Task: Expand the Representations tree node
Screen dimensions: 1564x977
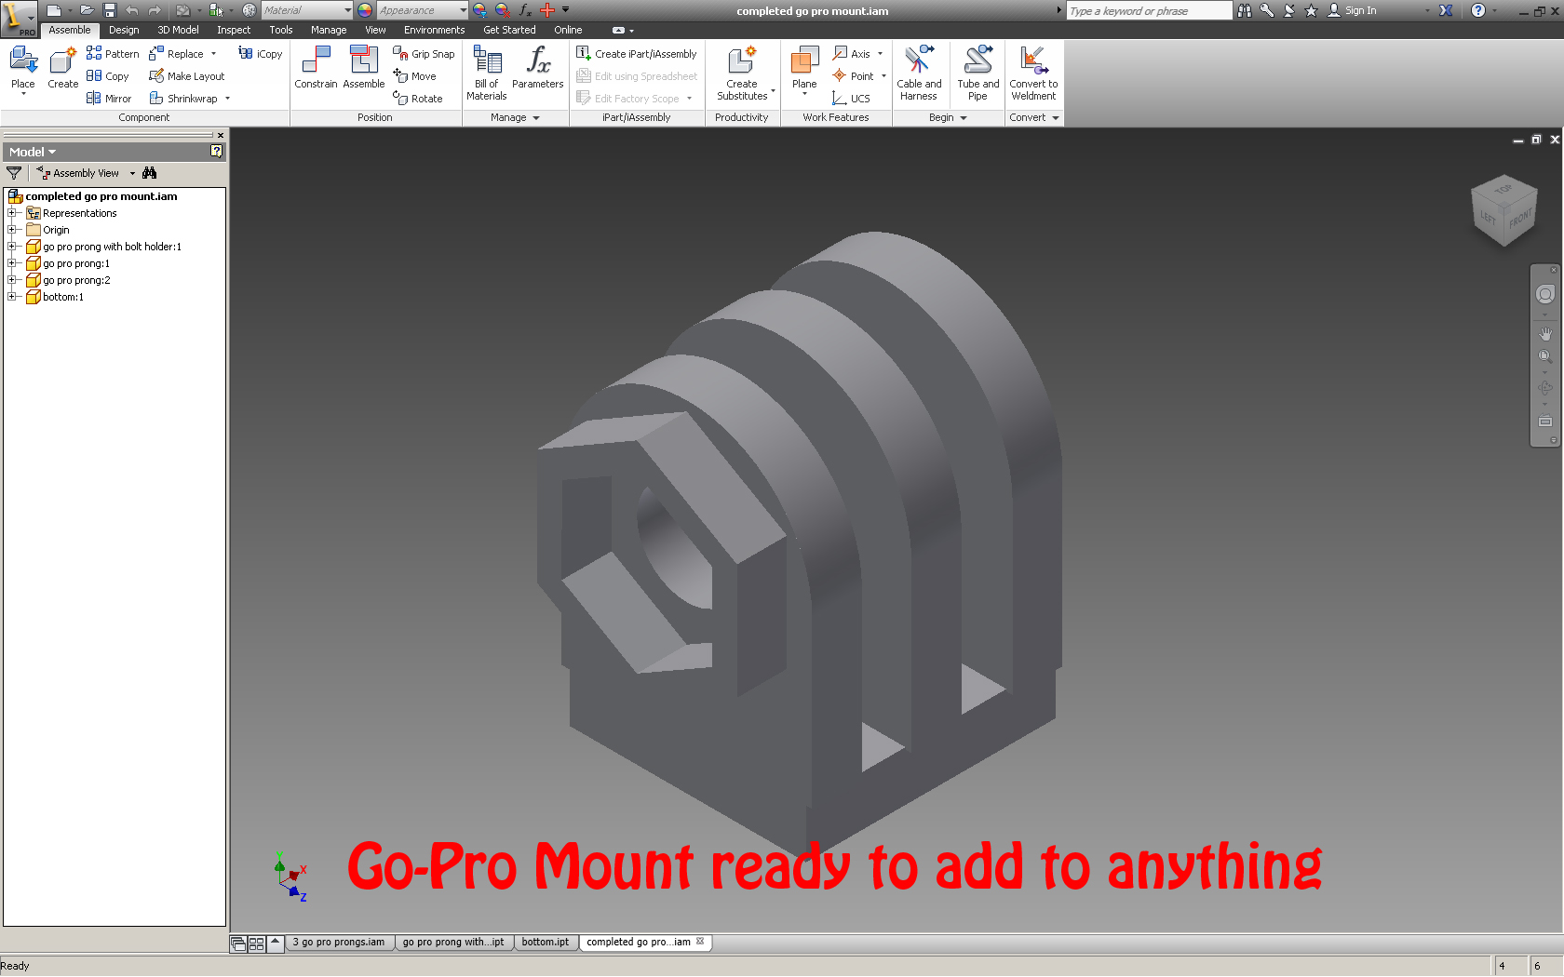Action: [x=12, y=213]
